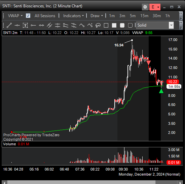Select the polyline drawing tool

[x=82, y=25]
